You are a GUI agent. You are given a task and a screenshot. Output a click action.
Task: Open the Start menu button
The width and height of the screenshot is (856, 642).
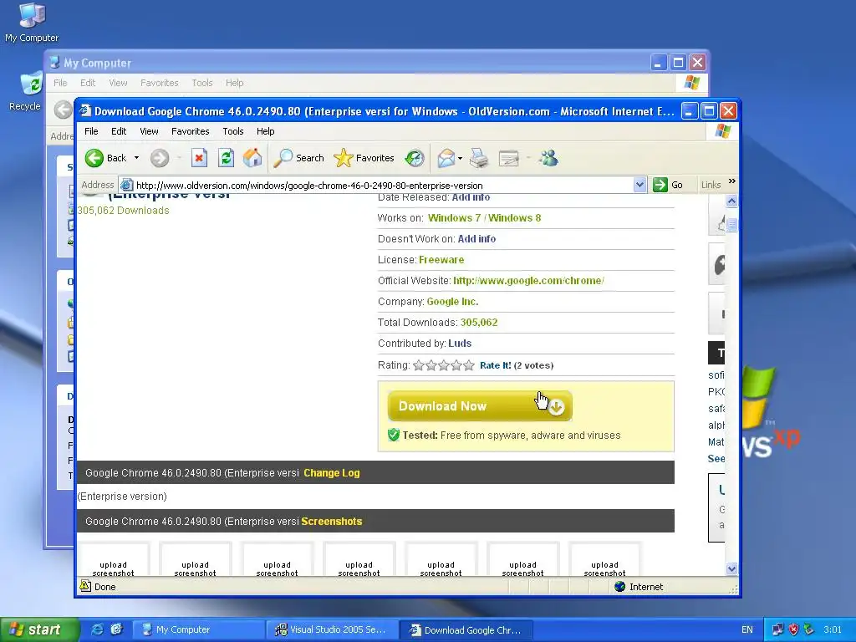(x=39, y=629)
